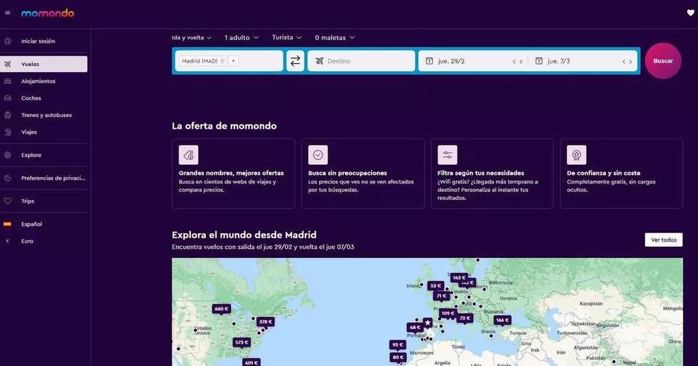Image resolution: width=698 pixels, height=366 pixels.
Task: Go to previous departure day
Action: click(514, 61)
